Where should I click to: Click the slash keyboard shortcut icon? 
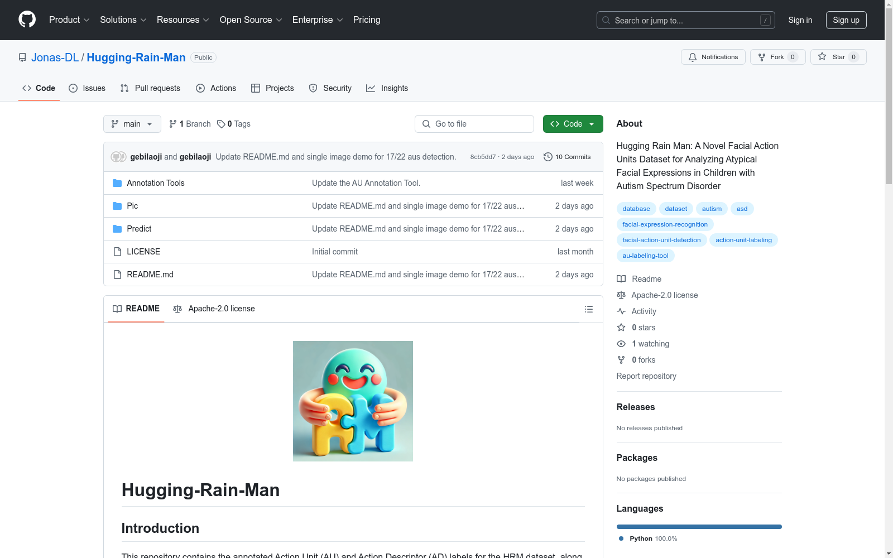coord(765,20)
